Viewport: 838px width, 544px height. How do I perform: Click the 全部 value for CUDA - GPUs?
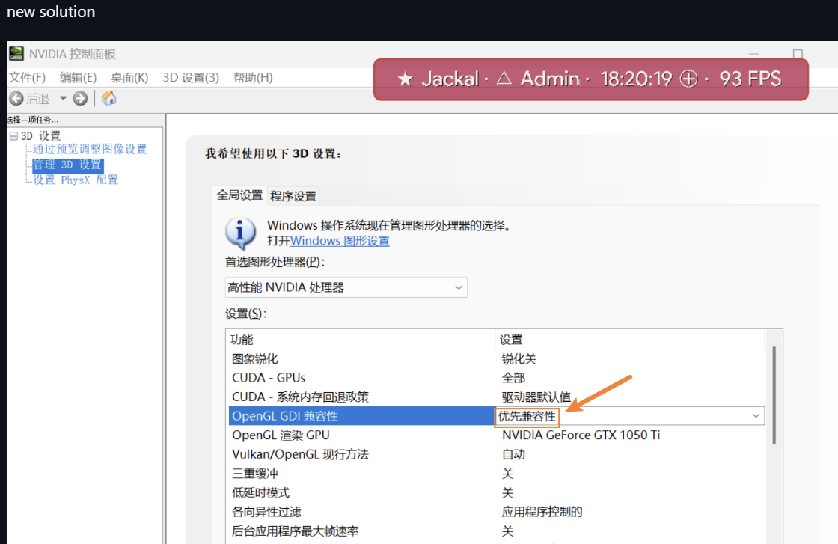tap(513, 378)
